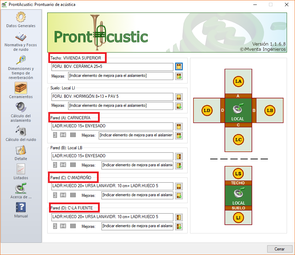Add improvement for Pared (D) C\LA FUENTE
The height and width of the screenshot is (255, 295).
coord(179,226)
